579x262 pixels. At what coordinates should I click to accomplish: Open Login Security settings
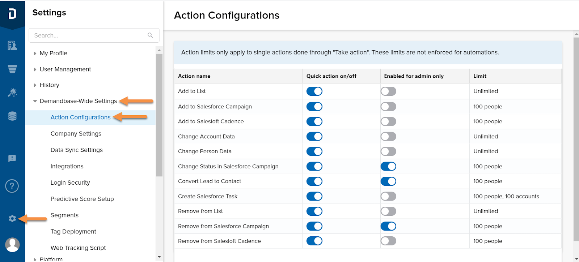click(70, 182)
